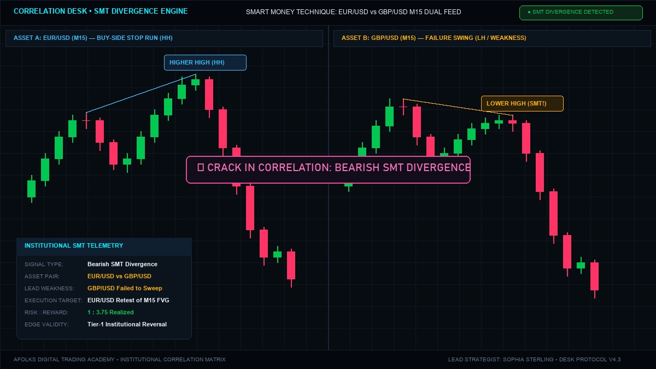The height and width of the screenshot is (369, 656).
Task: Click the blue higher-high trendline on EUR/USD
Action: pos(141,93)
